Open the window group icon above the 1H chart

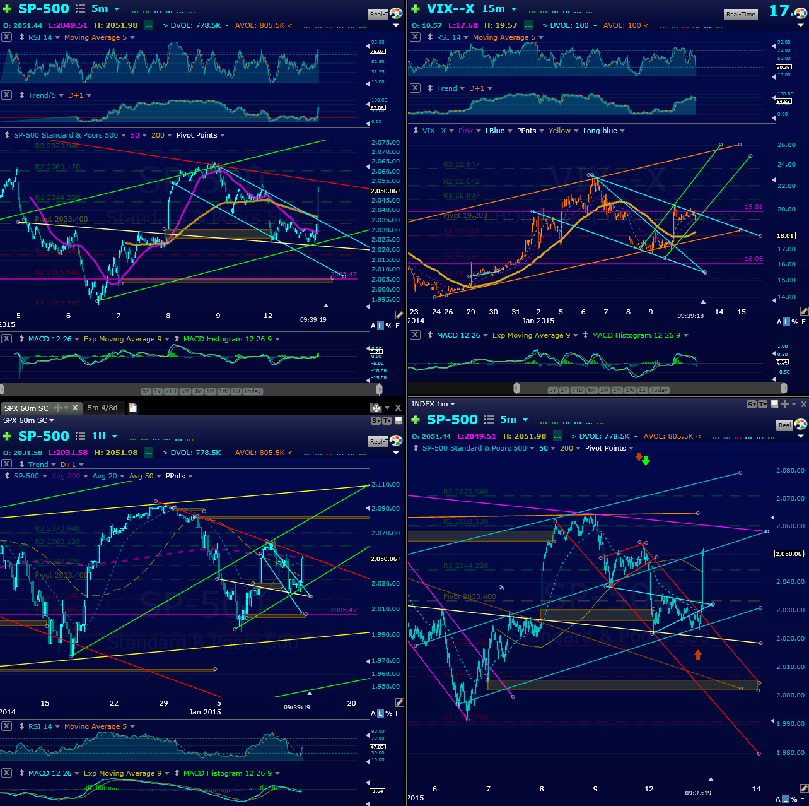[376, 408]
